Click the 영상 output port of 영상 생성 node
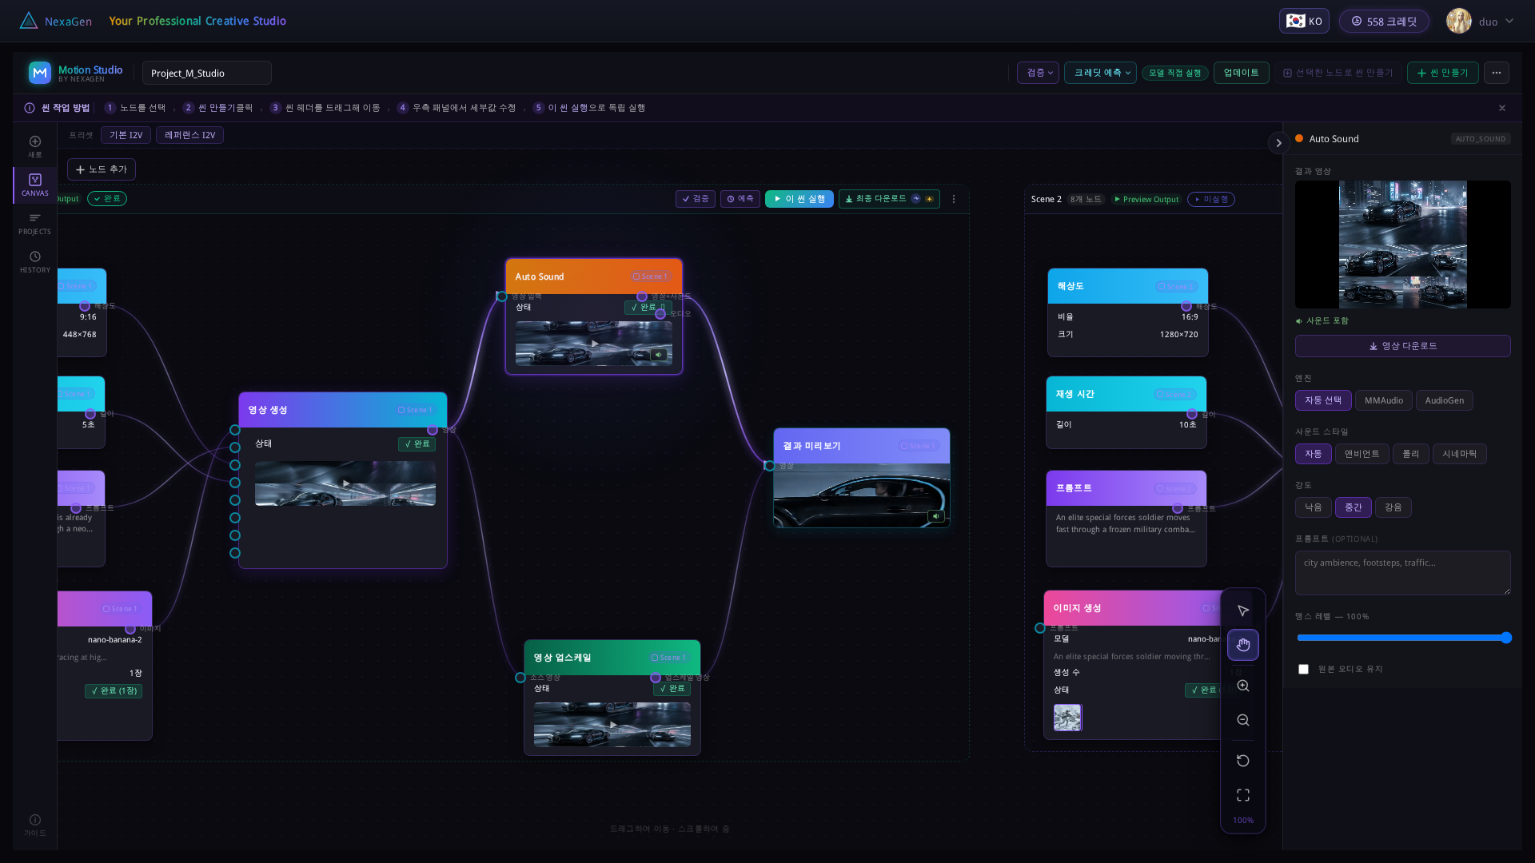Image resolution: width=1535 pixels, height=863 pixels. [433, 430]
